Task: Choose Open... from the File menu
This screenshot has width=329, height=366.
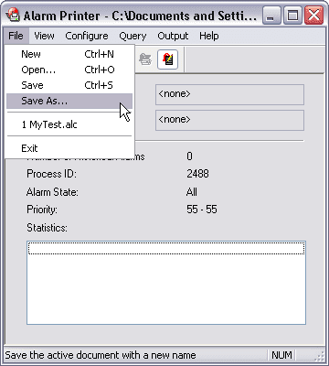Action: 69,70
